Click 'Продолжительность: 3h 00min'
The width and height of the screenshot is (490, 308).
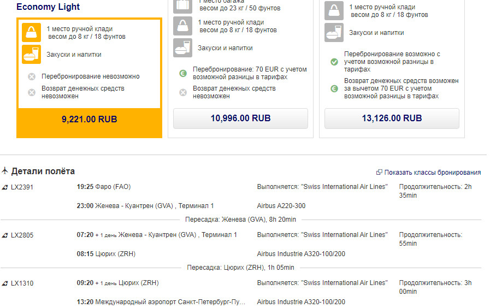(435, 287)
